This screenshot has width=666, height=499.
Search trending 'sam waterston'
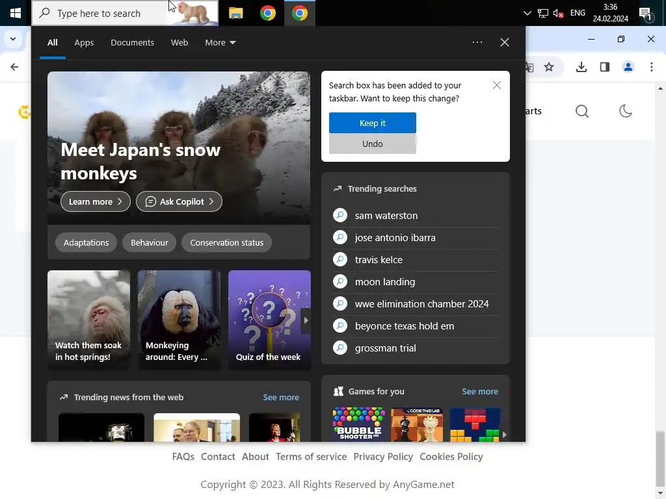[x=416, y=216]
